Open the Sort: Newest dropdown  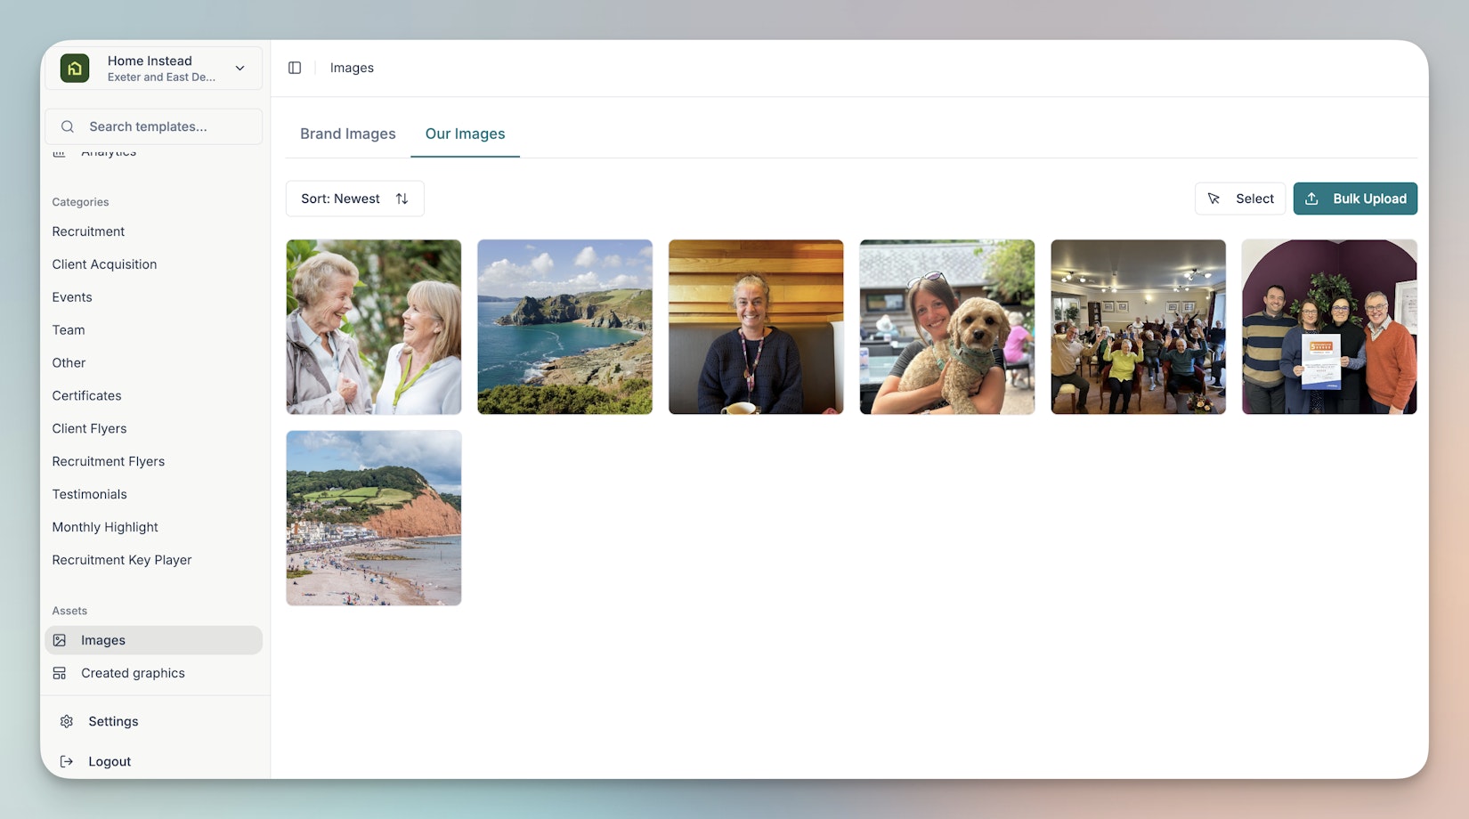[x=354, y=199]
